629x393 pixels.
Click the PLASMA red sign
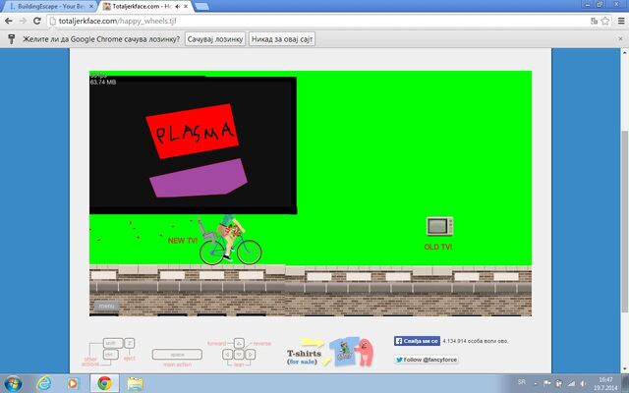pos(193,131)
